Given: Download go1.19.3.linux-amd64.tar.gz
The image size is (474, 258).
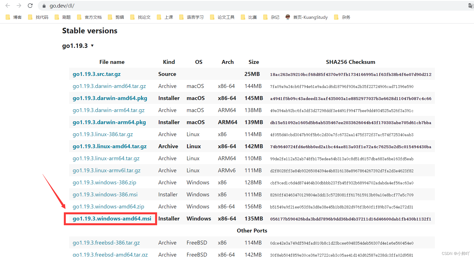Looking at the screenshot, I should [110, 146].
